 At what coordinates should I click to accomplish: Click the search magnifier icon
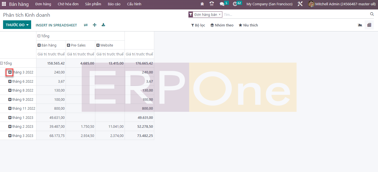click(x=372, y=14)
